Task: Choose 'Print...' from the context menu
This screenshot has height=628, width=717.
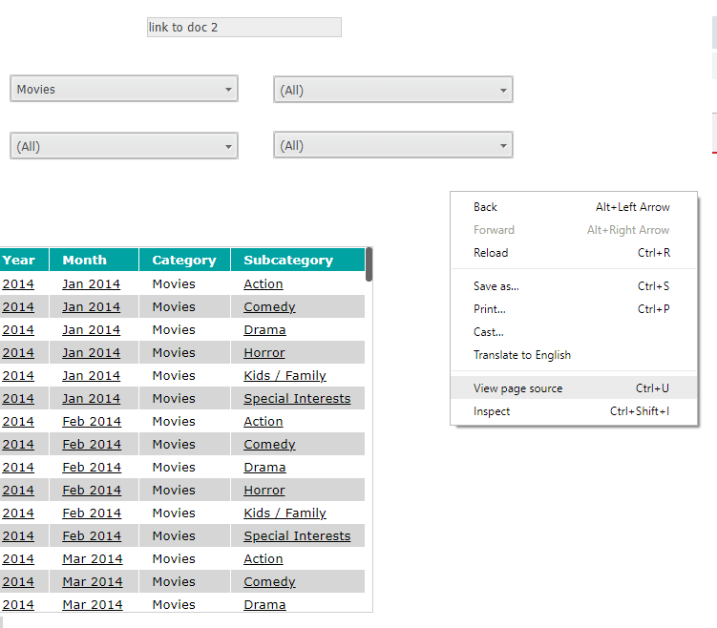Action: pyautogui.click(x=490, y=309)
